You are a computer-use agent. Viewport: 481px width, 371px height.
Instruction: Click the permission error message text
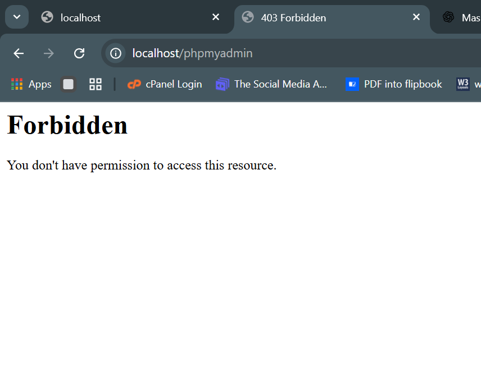coord(142,166)
